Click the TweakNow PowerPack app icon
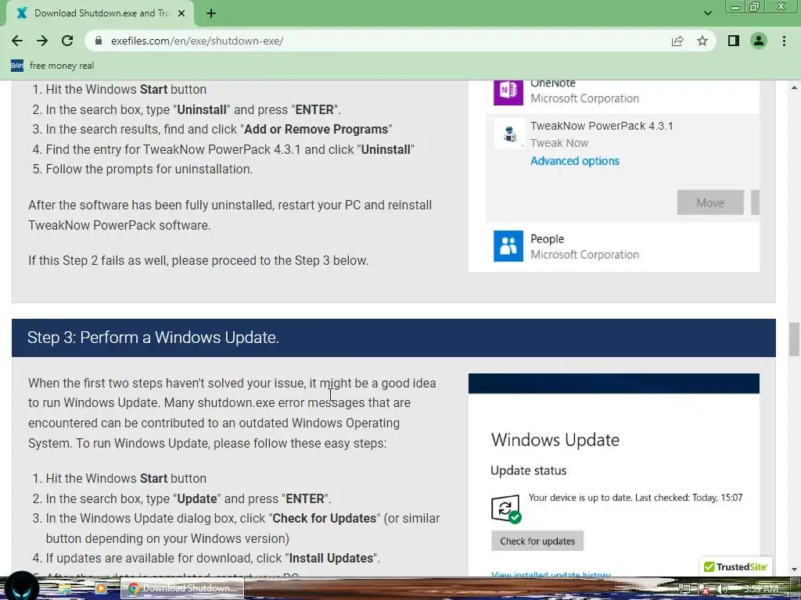Viewport: 801px width, 600px height. point(509,134)
